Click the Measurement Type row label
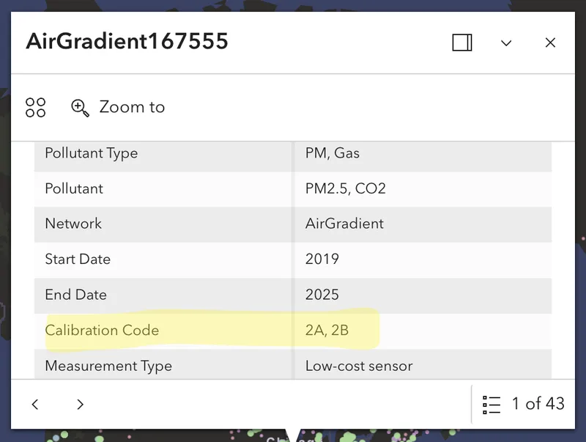The width and height of the screenshot is (586, 442). pos(108,365)
